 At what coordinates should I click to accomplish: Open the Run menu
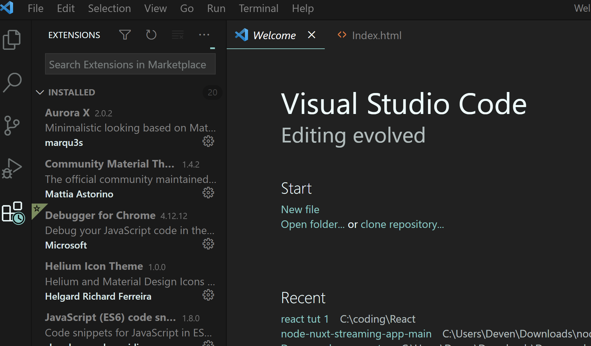tap(216, 8)
